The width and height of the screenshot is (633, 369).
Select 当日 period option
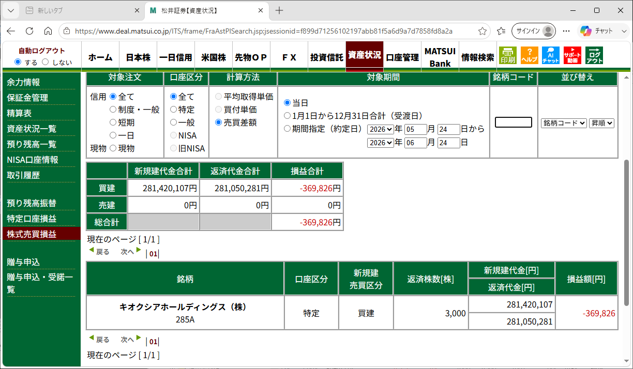click(288, 103)
